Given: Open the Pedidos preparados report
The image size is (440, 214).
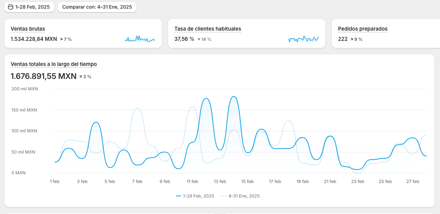Looking at the screenshot, I should [362, 29].
